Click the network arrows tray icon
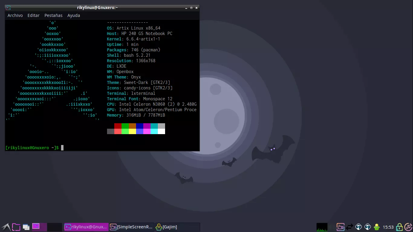The image size is (413, 232). [x=350, y=227]
